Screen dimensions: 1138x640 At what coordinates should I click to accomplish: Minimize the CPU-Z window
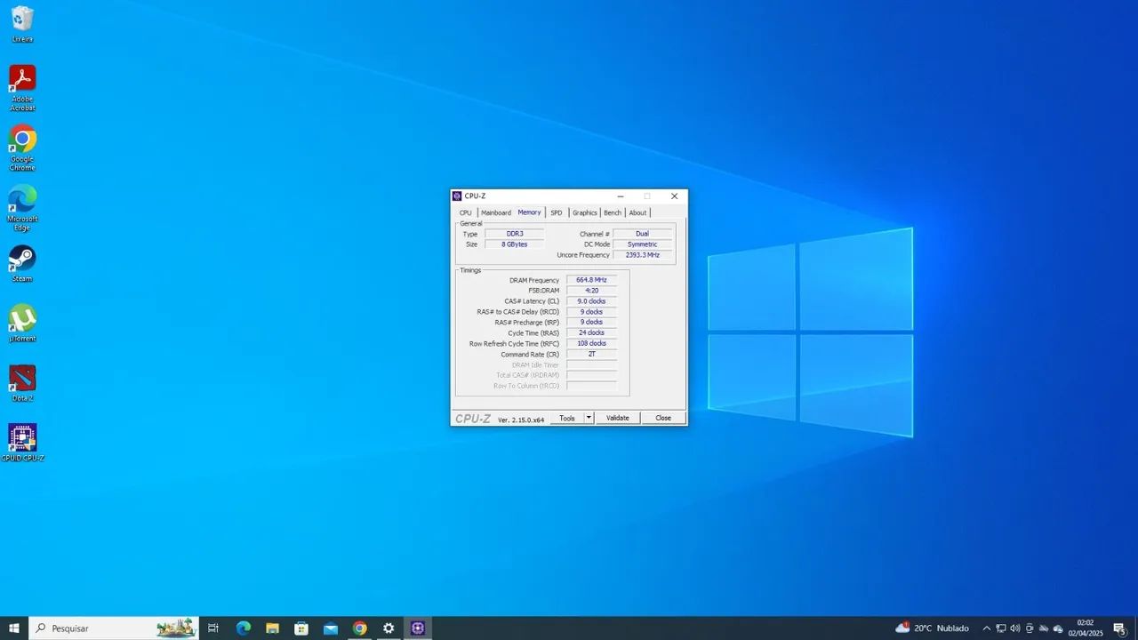click(x=621, y=196)
